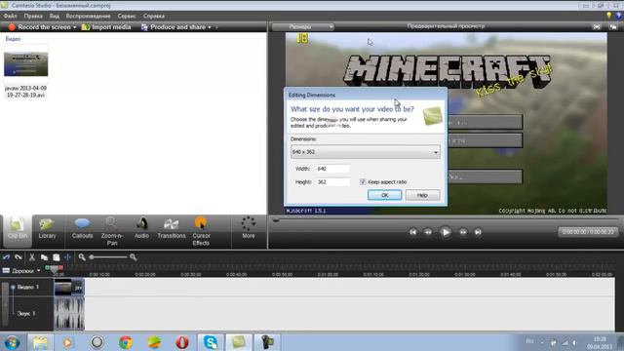
Task: Open the Audio tool
Action: coord(141,229)
